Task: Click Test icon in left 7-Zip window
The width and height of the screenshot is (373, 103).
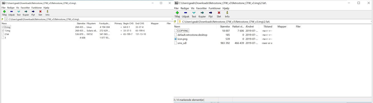Action: click(x=19, y=12)
